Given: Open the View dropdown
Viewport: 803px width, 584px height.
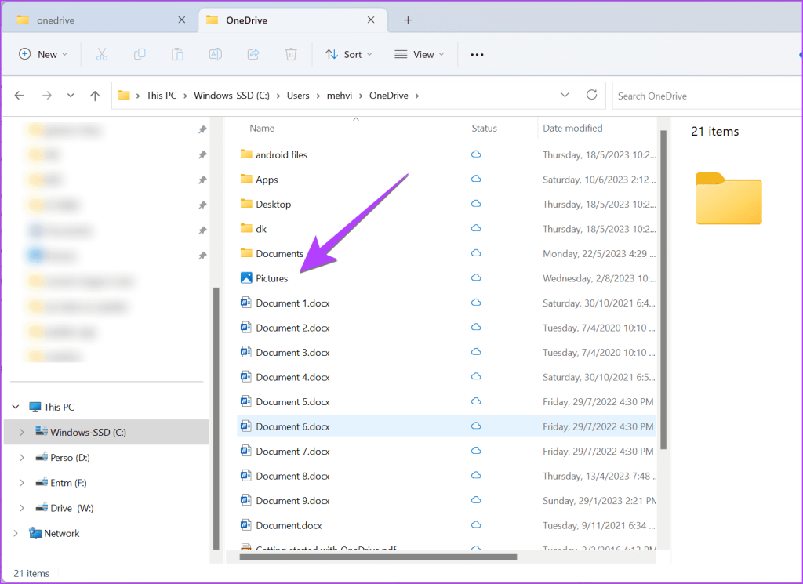Looking at the screenshot, I should 420,54.
